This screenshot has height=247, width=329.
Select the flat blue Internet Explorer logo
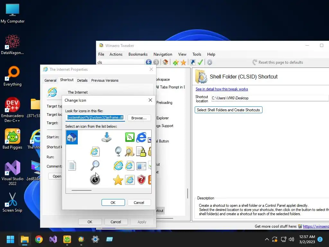click(141, 137)
